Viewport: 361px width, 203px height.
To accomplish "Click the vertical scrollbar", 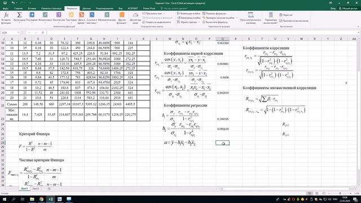I will (x=359, y=113).
